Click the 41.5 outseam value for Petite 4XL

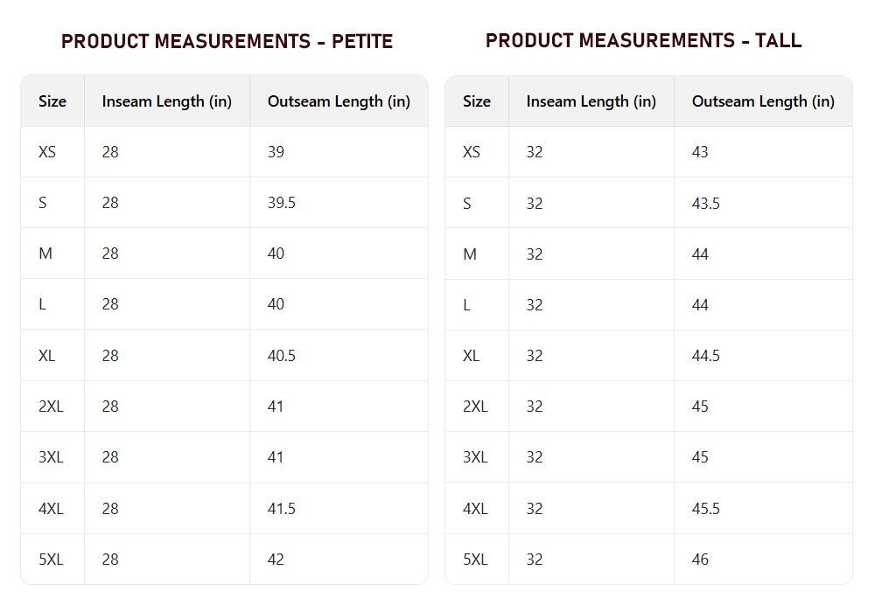(x=281, y=508)
